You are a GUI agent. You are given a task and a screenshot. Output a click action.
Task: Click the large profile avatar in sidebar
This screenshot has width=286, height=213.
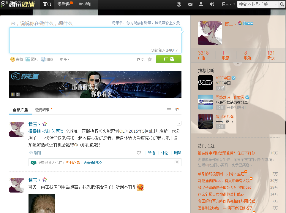pos(210,33)
